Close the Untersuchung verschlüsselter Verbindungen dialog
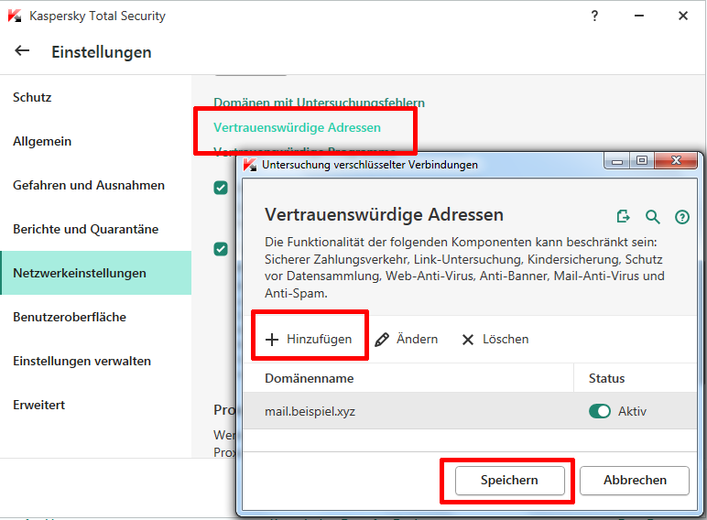Viewport: 707px width, 520px height. [x=676, y=160]
